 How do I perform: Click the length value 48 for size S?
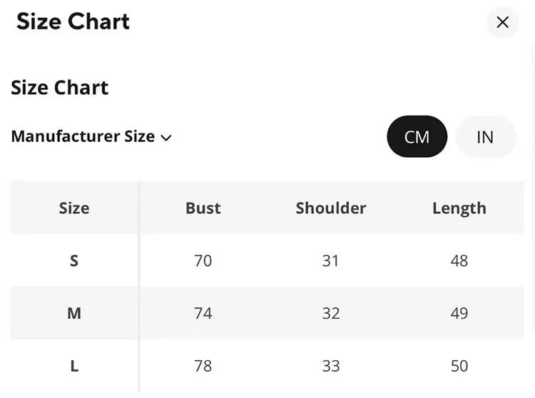(x=459, y=260)
